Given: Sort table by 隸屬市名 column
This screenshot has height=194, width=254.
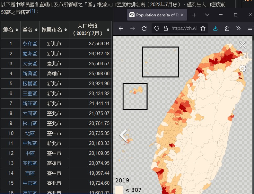Looking at the screenshot, I should (54, 30).
